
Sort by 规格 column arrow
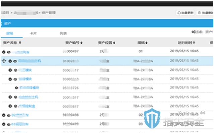[146, 43]
